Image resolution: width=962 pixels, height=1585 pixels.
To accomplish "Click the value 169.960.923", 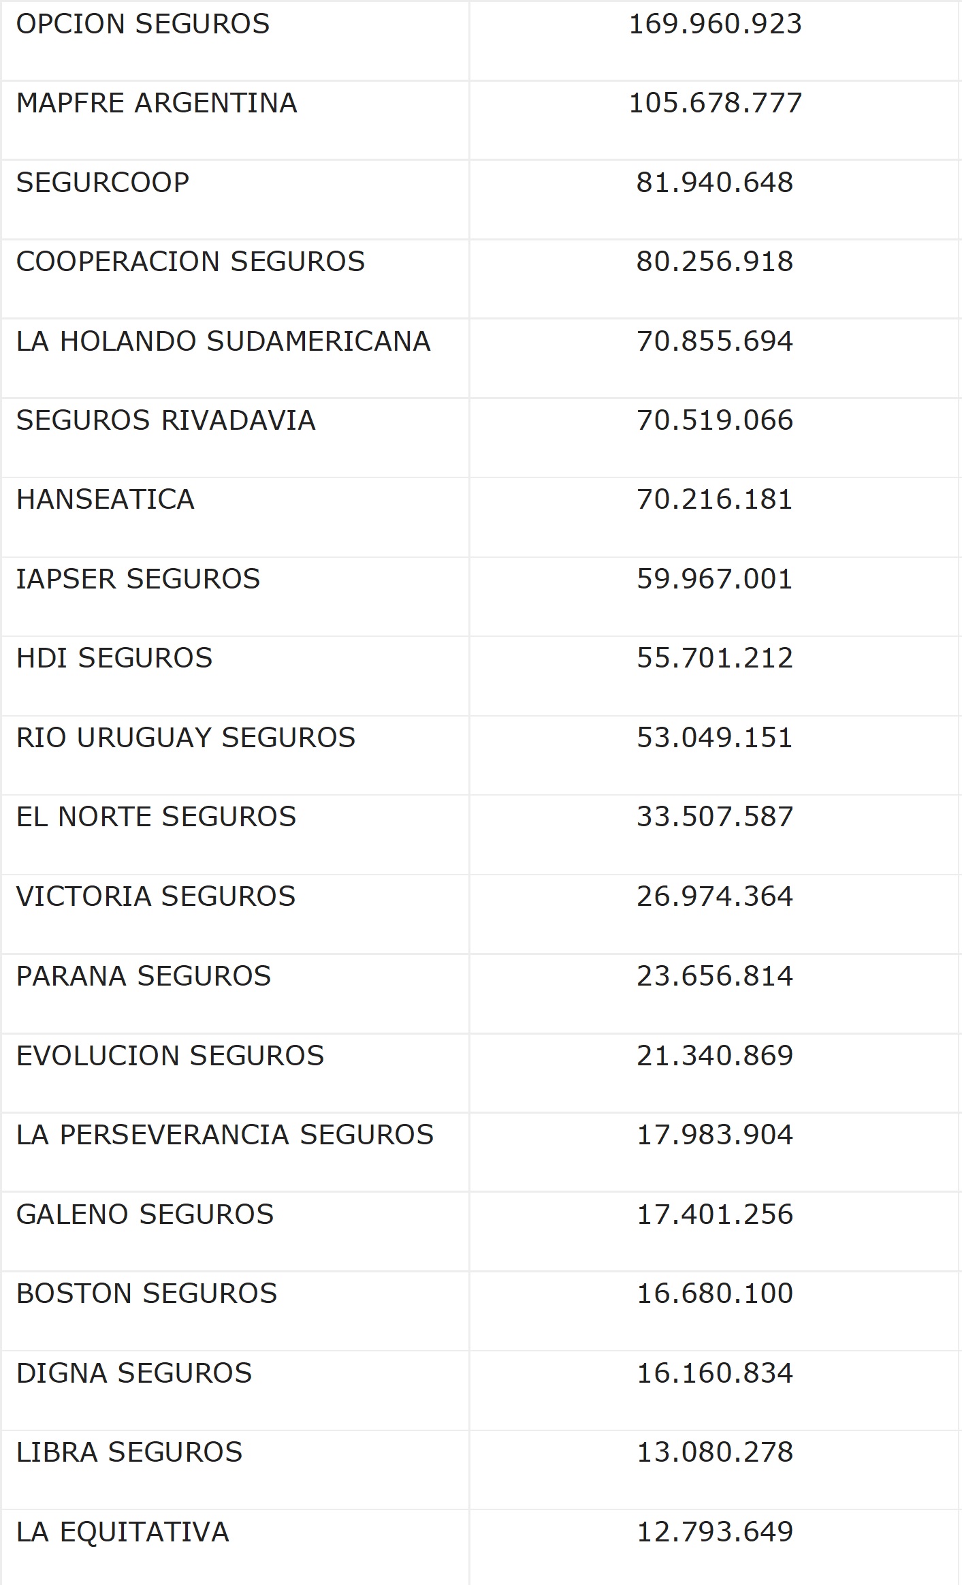I will coord(715,25).
